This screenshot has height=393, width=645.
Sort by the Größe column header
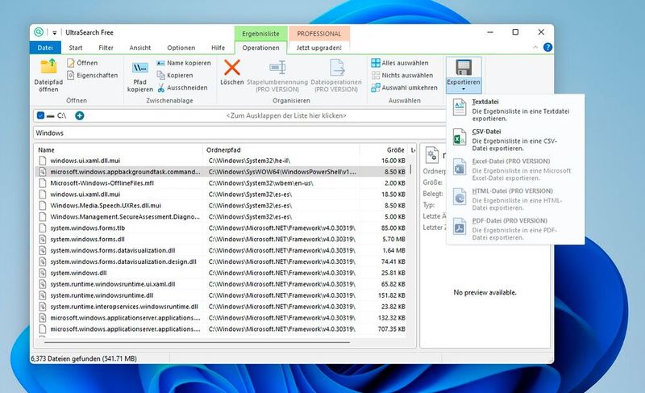[384, 150]
